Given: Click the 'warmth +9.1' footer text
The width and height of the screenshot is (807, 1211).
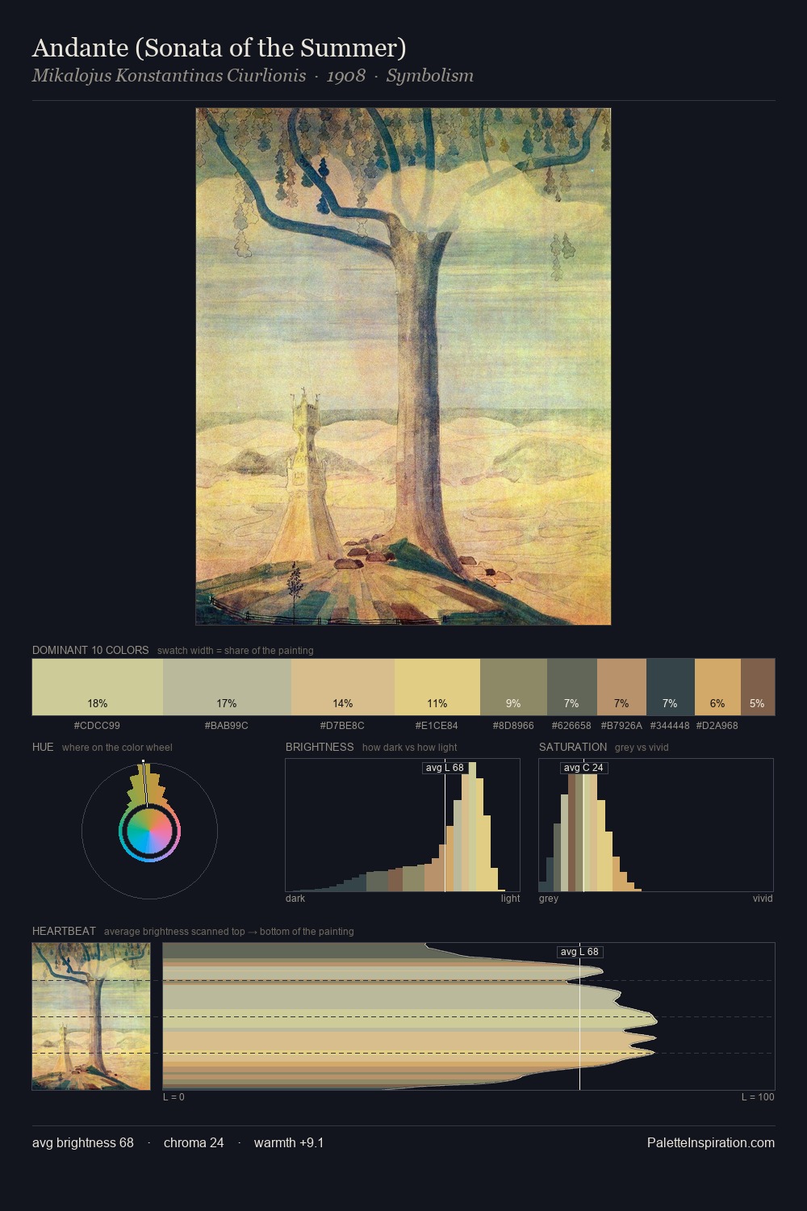Looking at the screenshot, I should coord(289,1142).
